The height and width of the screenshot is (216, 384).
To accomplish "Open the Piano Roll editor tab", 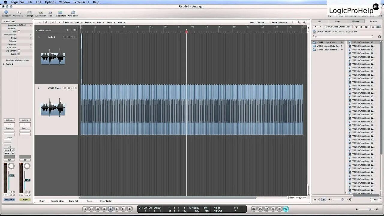I will pyautogui.click(x=74, y=201).
